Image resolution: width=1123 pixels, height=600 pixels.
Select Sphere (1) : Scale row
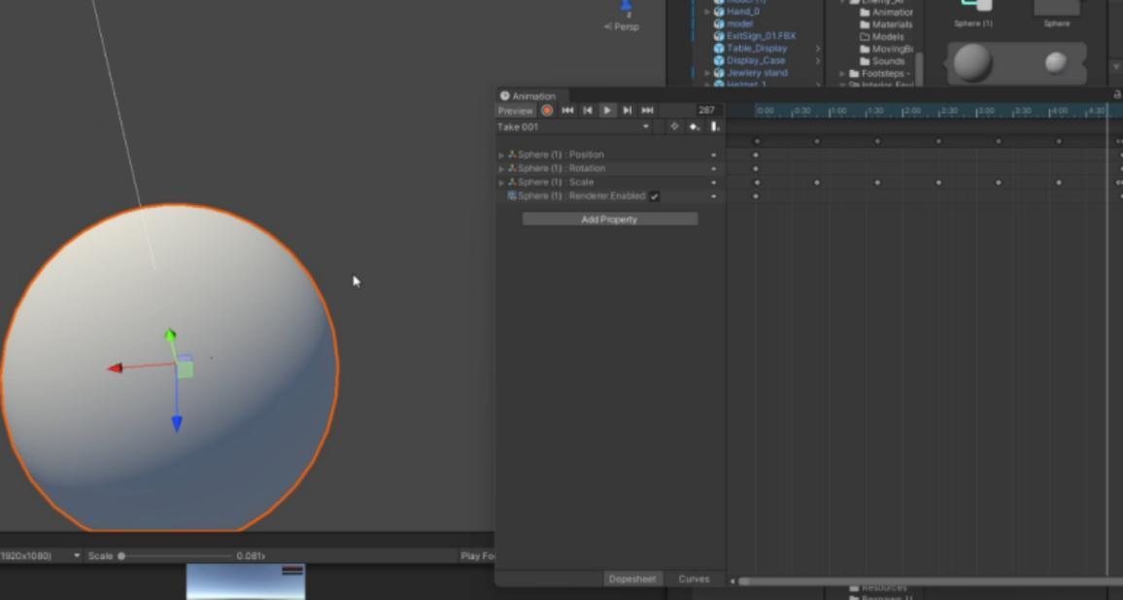(610, 182)
